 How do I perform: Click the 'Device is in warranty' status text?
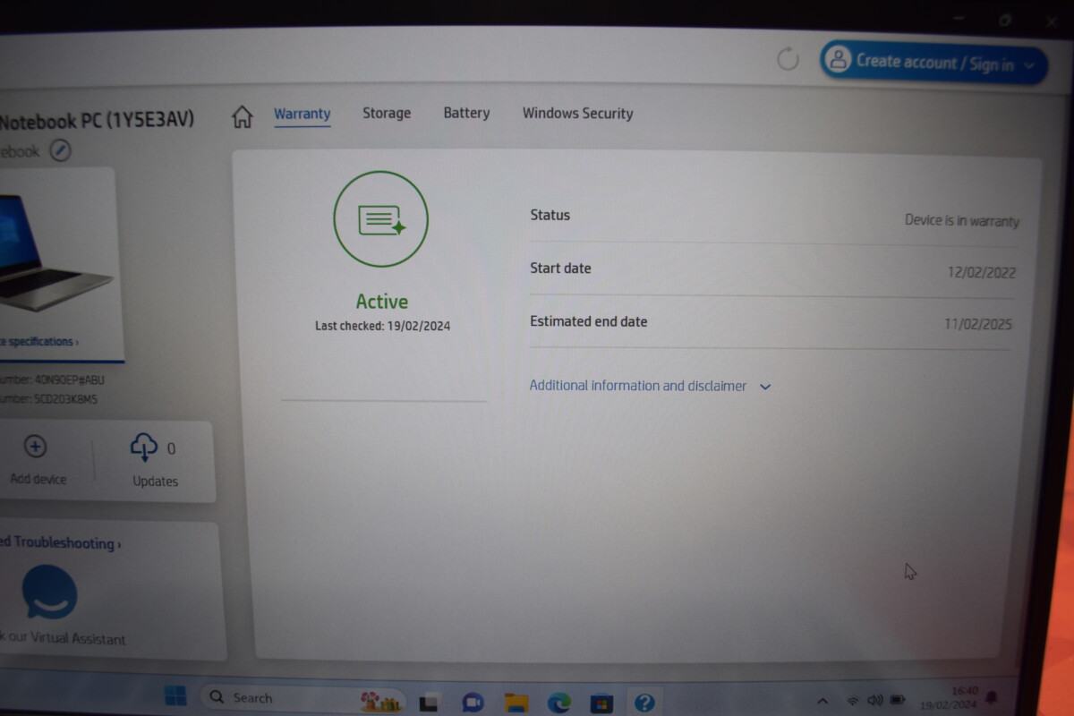tap(962, 220)
